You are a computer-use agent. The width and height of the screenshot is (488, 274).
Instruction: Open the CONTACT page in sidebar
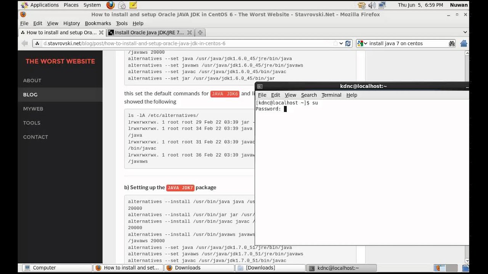point(35,137)
